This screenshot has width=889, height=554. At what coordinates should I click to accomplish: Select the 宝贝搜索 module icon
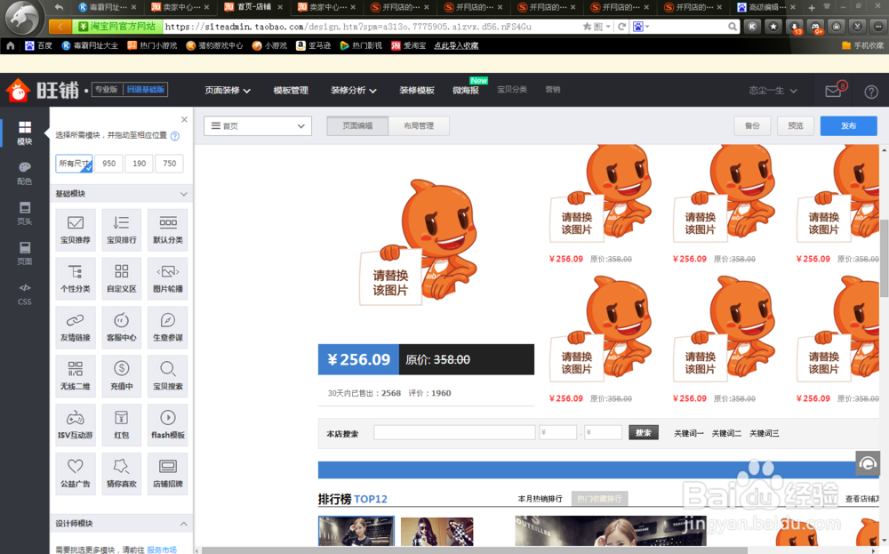[168, 376]
